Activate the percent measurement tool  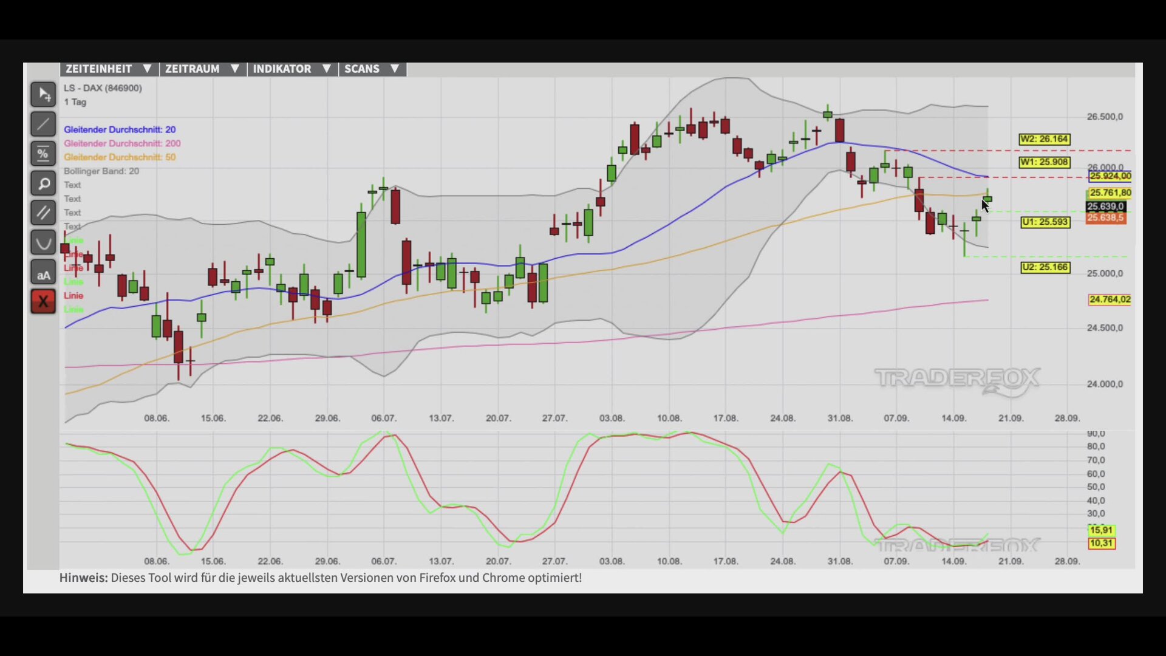pos(43,154)
